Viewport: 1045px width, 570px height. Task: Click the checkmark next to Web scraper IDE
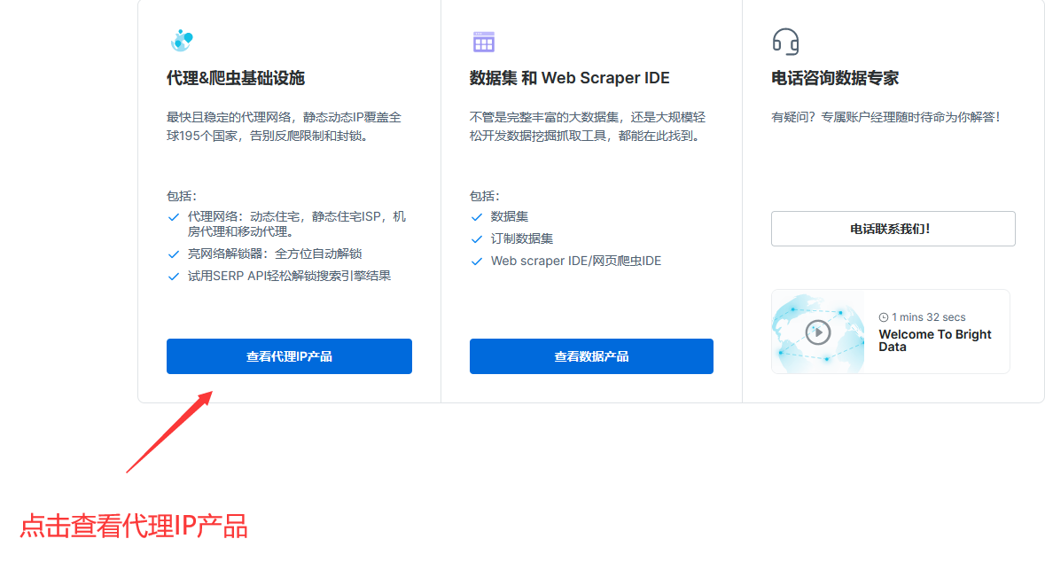click(476, 261)
